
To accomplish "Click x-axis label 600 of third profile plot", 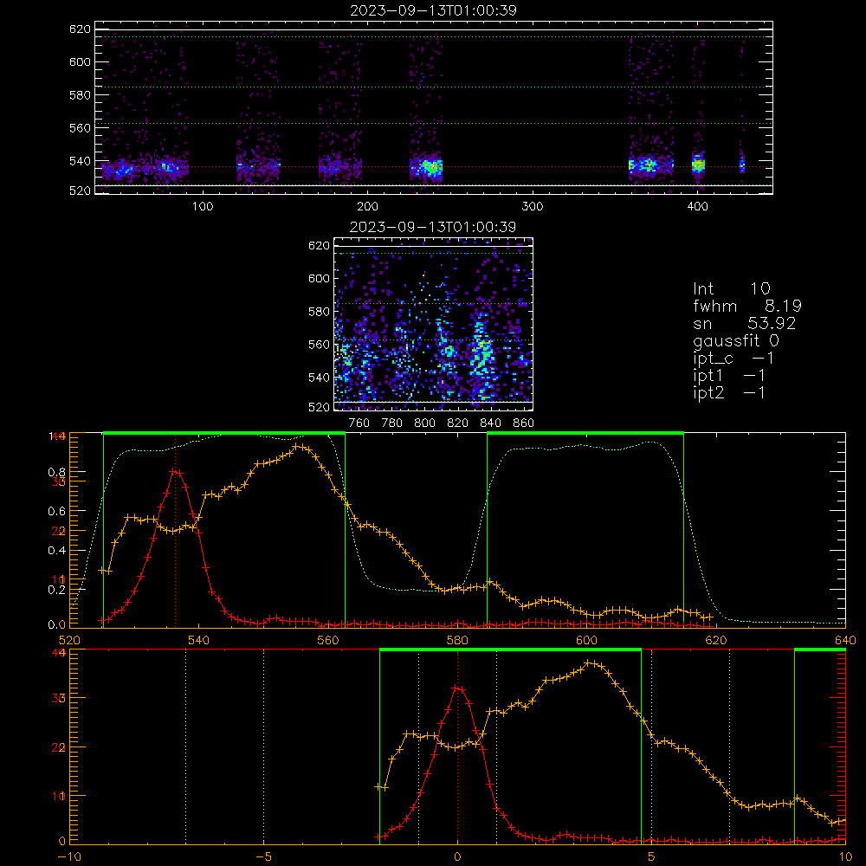I will (586, 640).
